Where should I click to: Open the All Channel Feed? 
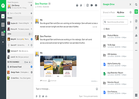pos(20,67)
